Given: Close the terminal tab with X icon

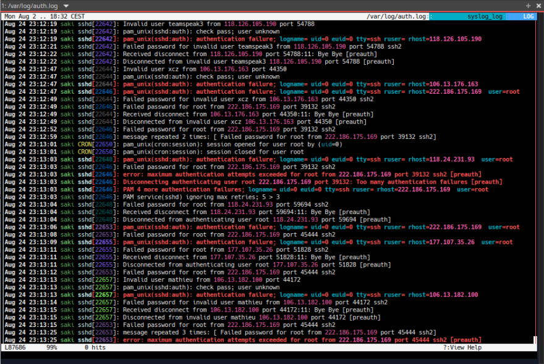Looking at the screenshot, I should tap(539, 6).
